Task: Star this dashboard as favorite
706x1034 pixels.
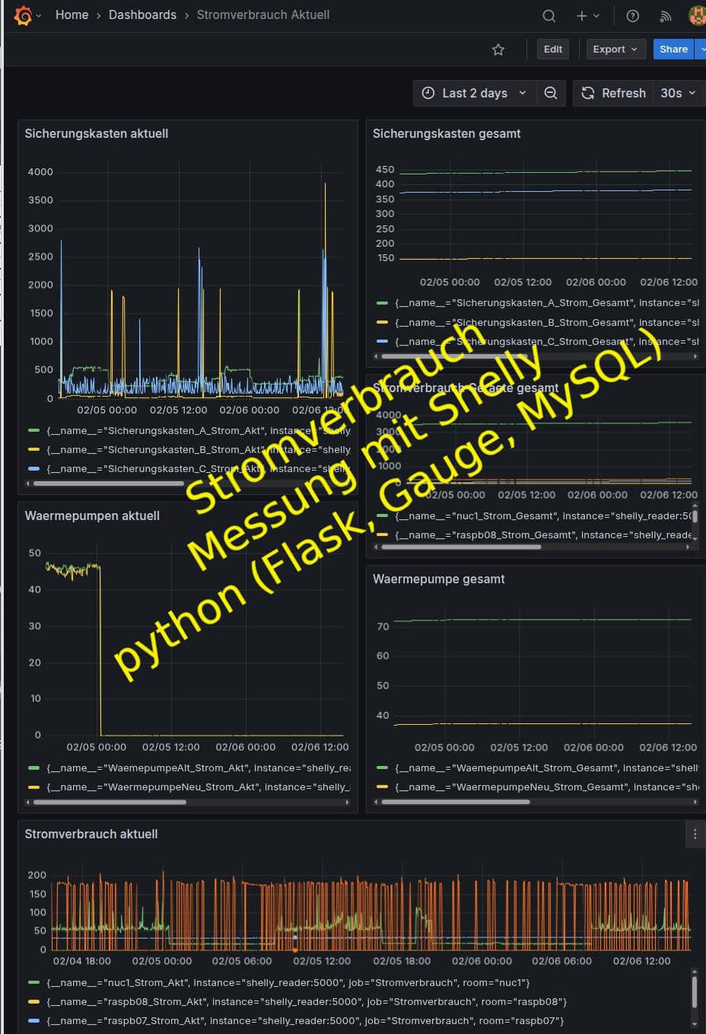Action: (498, 49)
